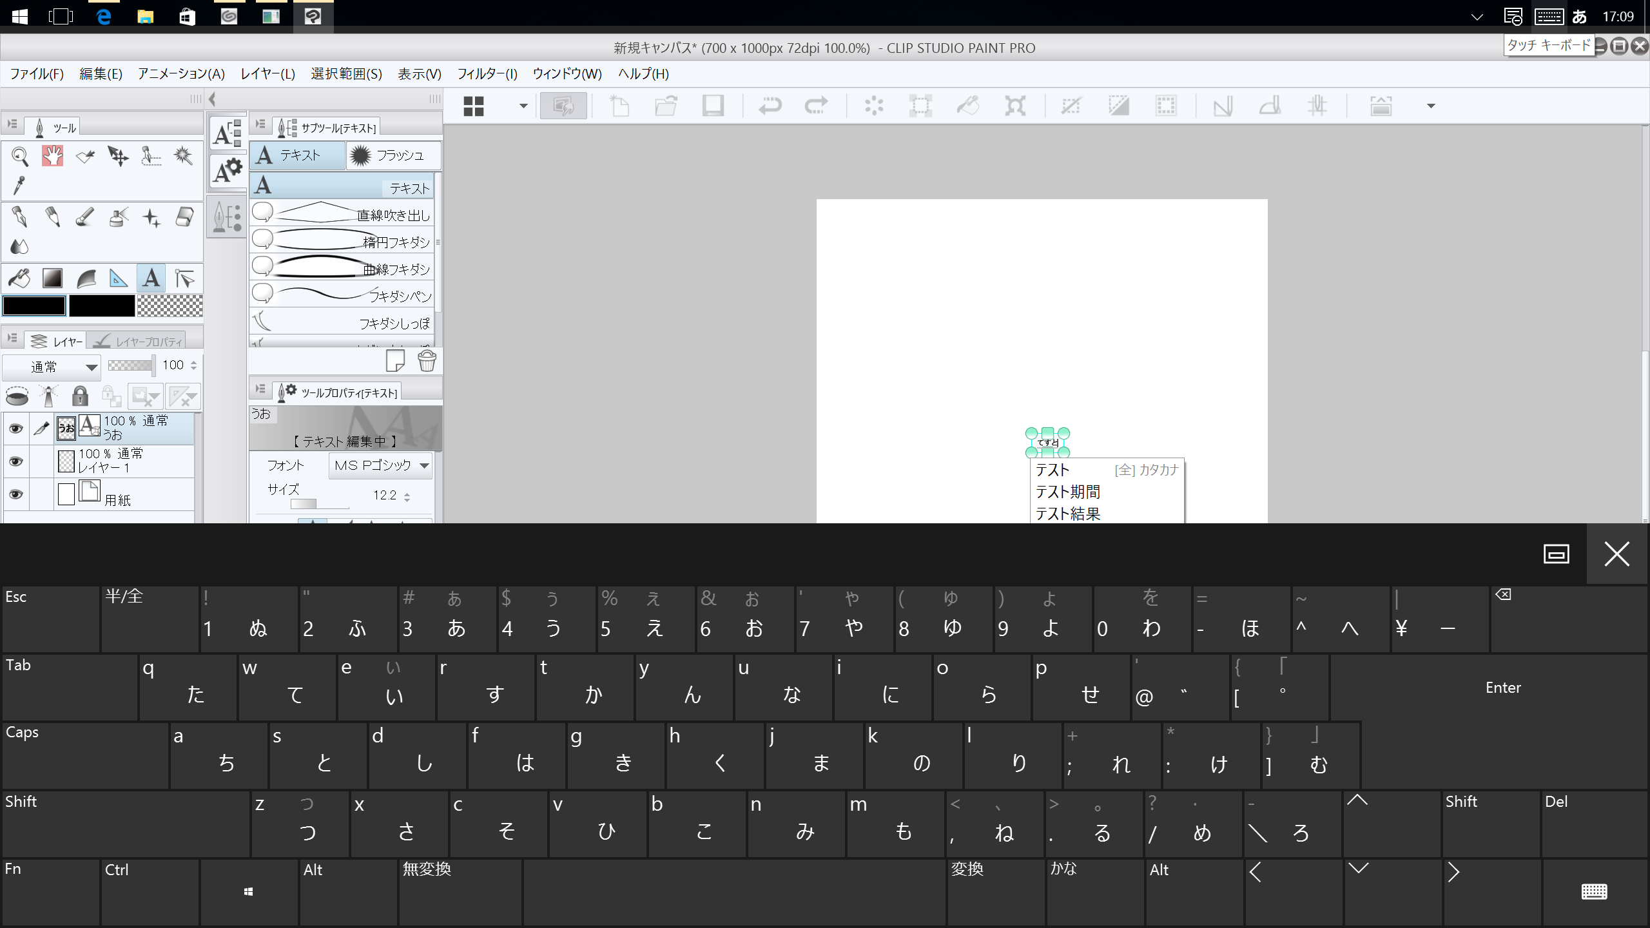Screen dimensions: 1650x928
Task: Toggle visibility of レイヤー 1
Action: (x=16, y=461)
